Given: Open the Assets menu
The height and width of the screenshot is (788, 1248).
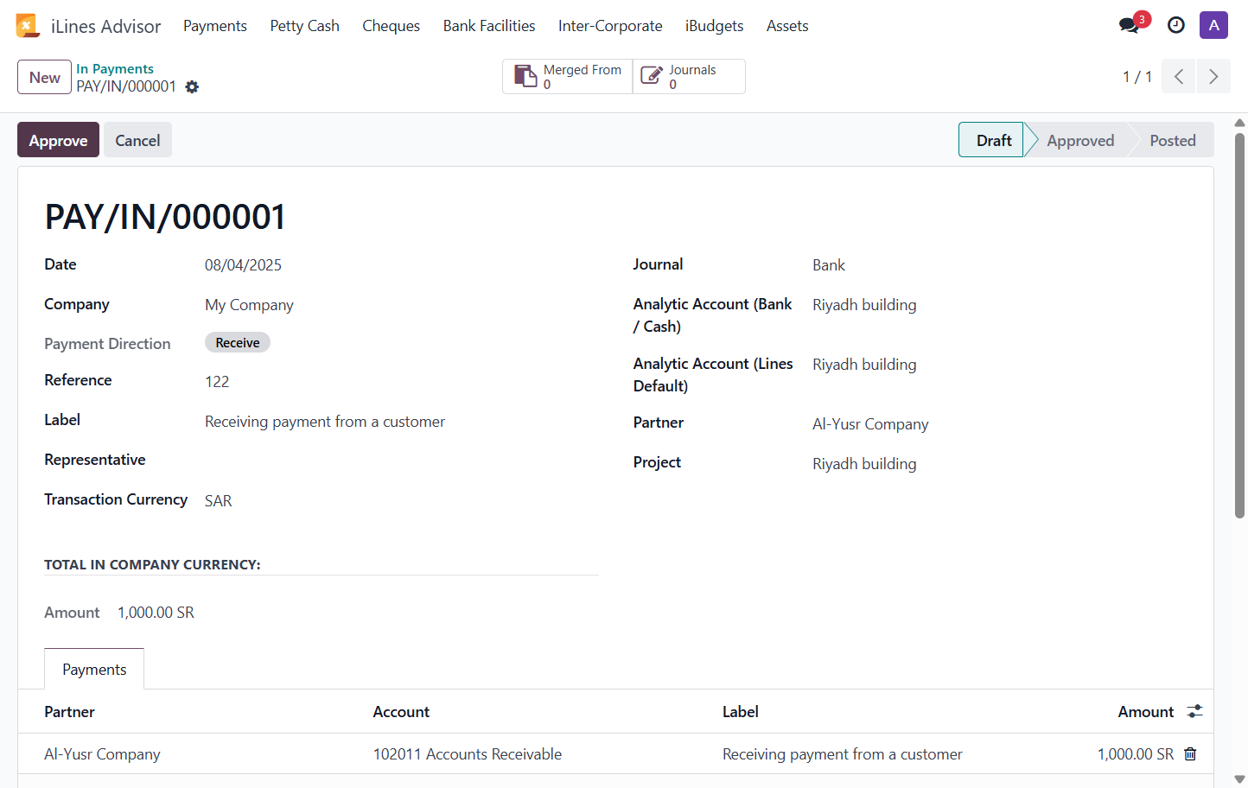Looking at the screenshot, I should point(787,26).
